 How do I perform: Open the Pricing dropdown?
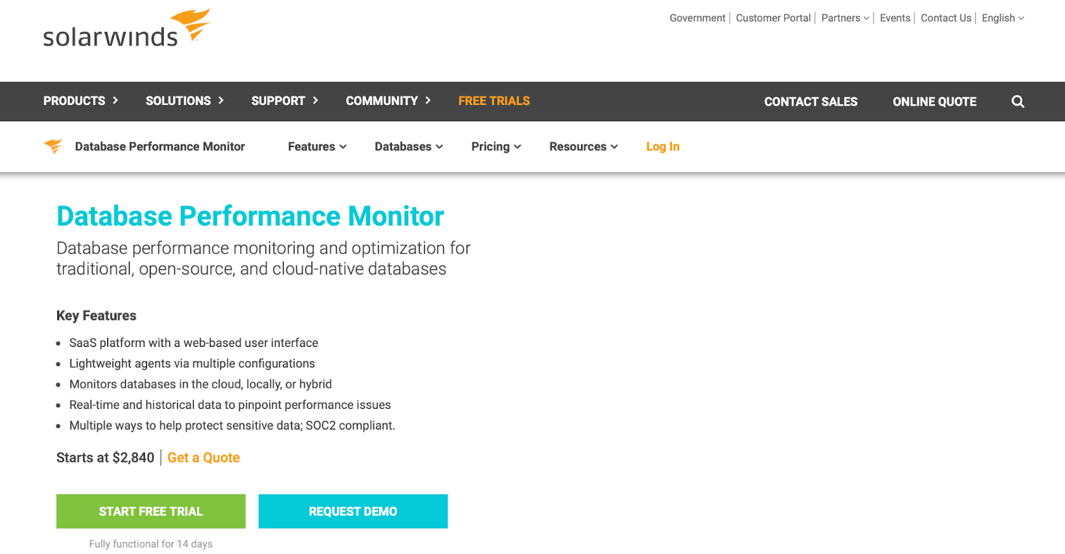496,146
